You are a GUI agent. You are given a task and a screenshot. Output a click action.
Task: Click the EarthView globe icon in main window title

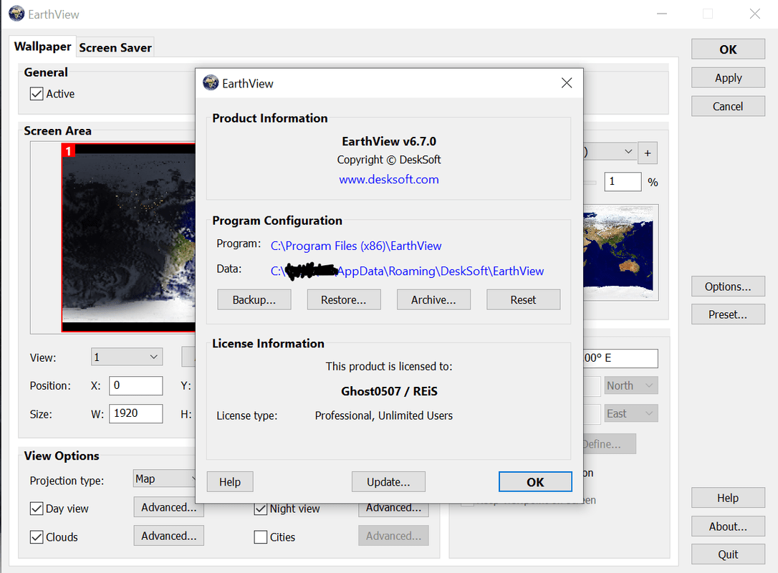(17, 14)
